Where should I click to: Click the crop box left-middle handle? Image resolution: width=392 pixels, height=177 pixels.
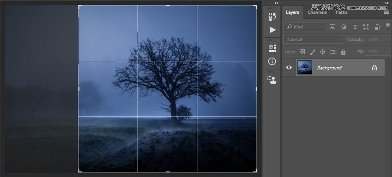click(x=79, y=89)
